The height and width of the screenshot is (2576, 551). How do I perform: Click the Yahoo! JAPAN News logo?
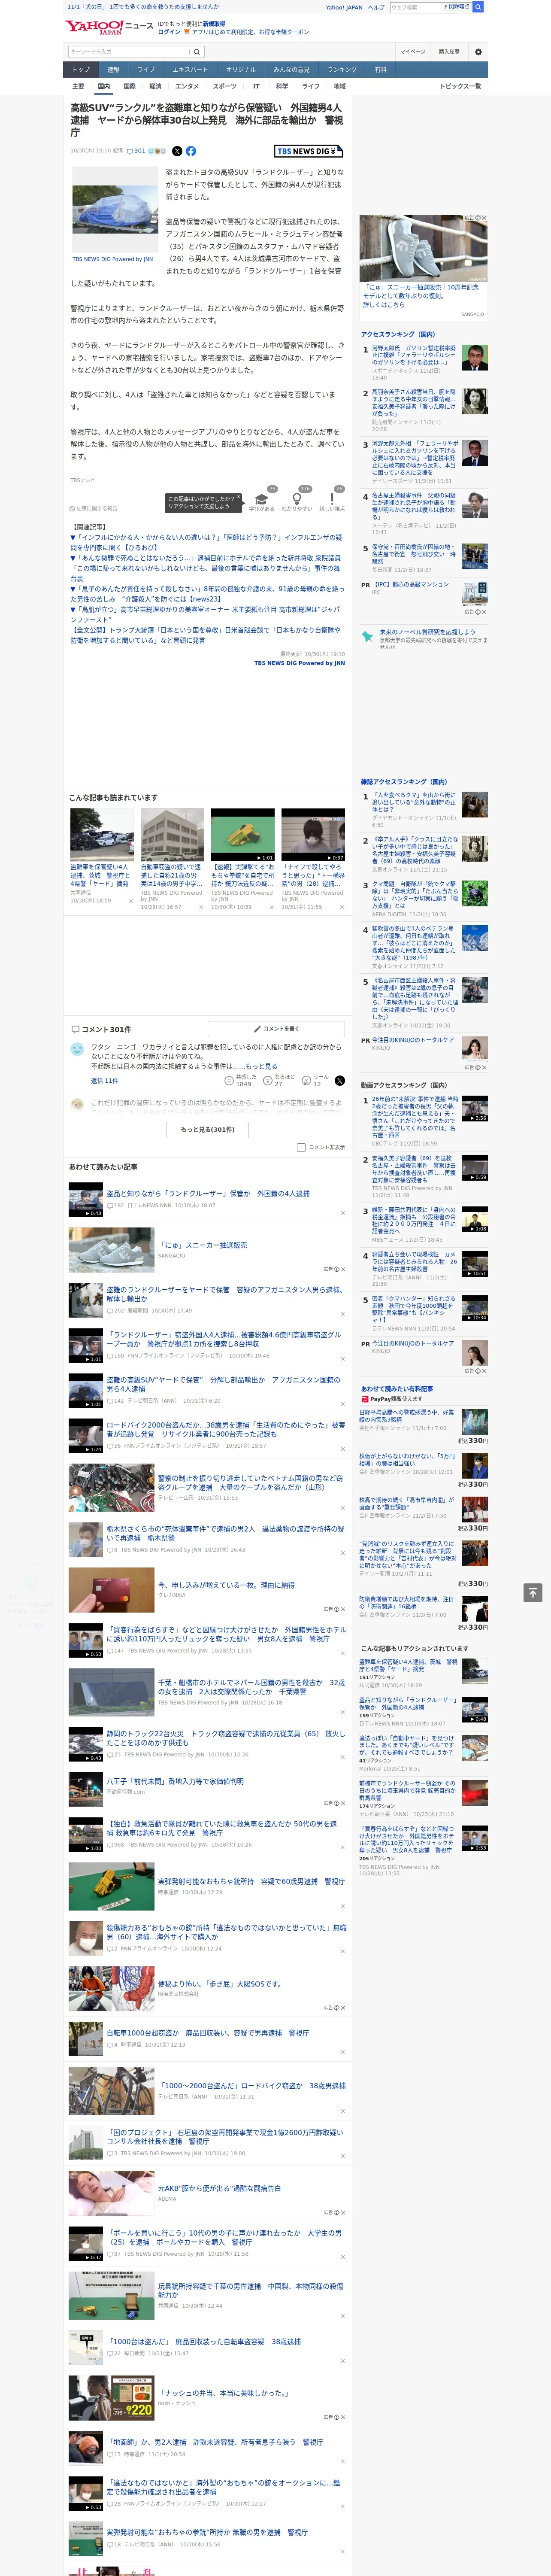109,27
